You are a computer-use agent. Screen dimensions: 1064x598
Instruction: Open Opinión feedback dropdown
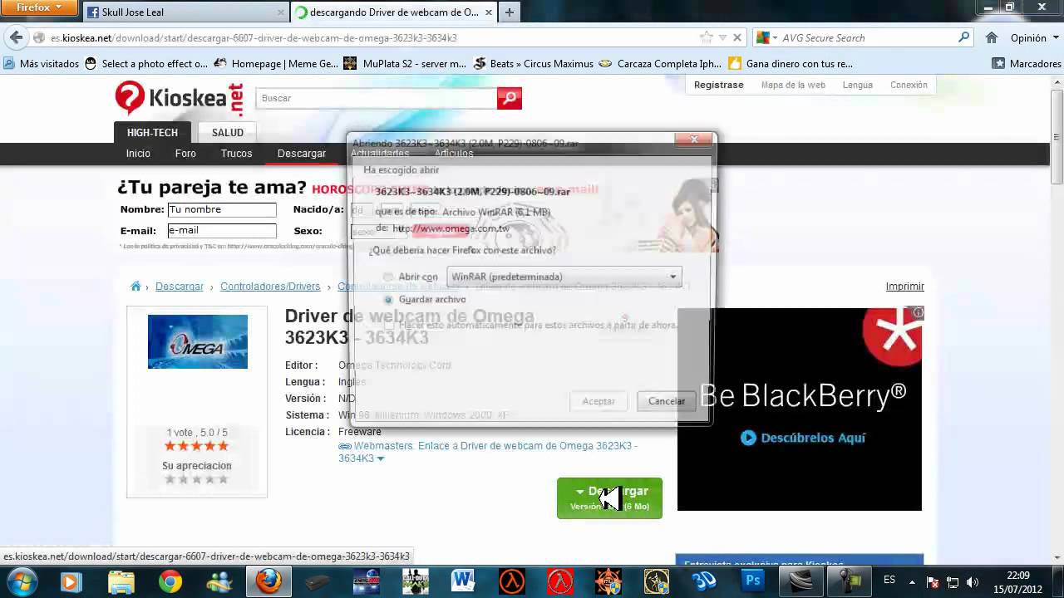click(x=1033, y=37)
